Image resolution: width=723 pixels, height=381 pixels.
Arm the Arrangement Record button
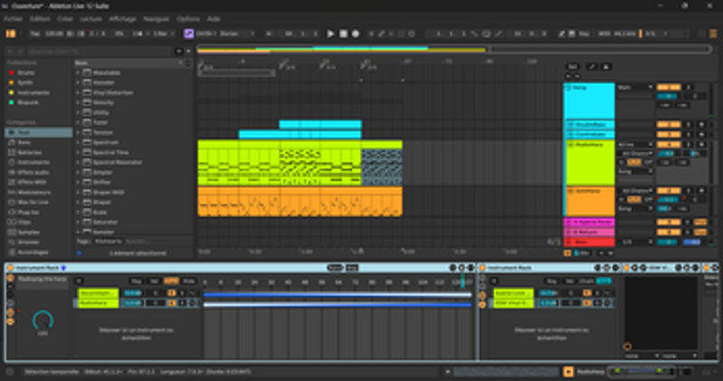(355, 33)
